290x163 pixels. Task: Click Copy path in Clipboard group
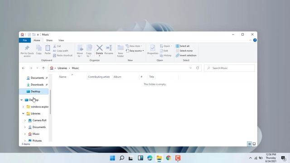pos(61,51)
